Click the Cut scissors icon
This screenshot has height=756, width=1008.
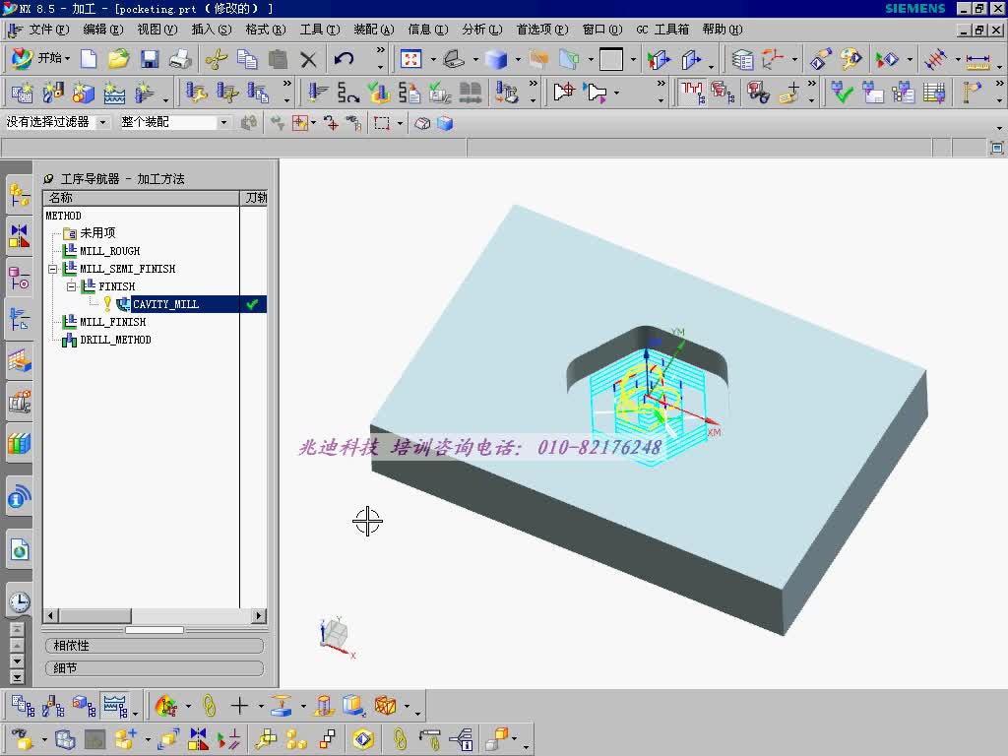pos(217,59)
